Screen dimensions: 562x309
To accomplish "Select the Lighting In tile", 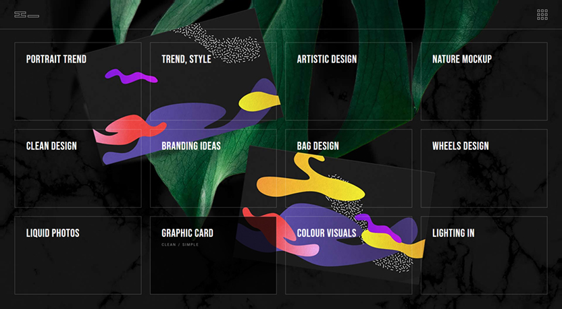I will 484,255.
